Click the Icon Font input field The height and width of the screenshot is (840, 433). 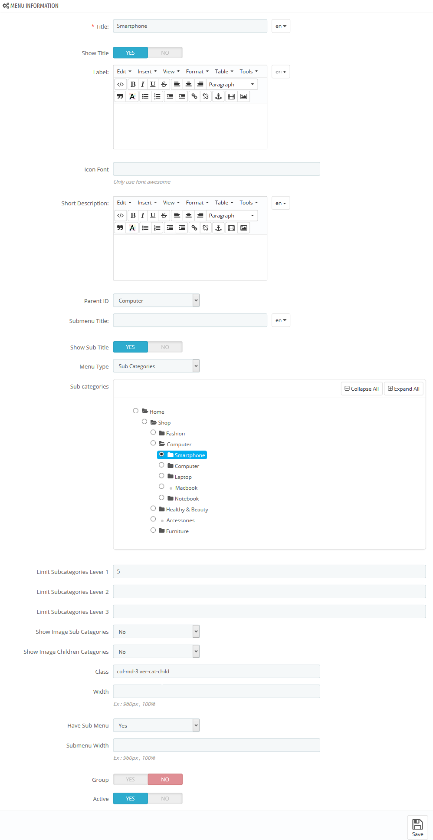point(216,169)
